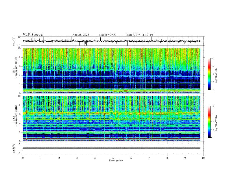229x177 pixels.
Task: Click the upper PSD color bar
Action: point(209,74)
